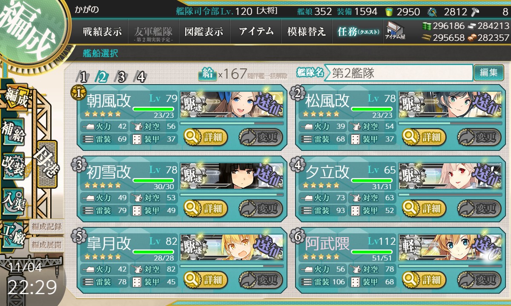The height and width of the screenshot is (306, 511).
Task: Select the 入渠 docking sidebar icon
Action: [13, 198]
